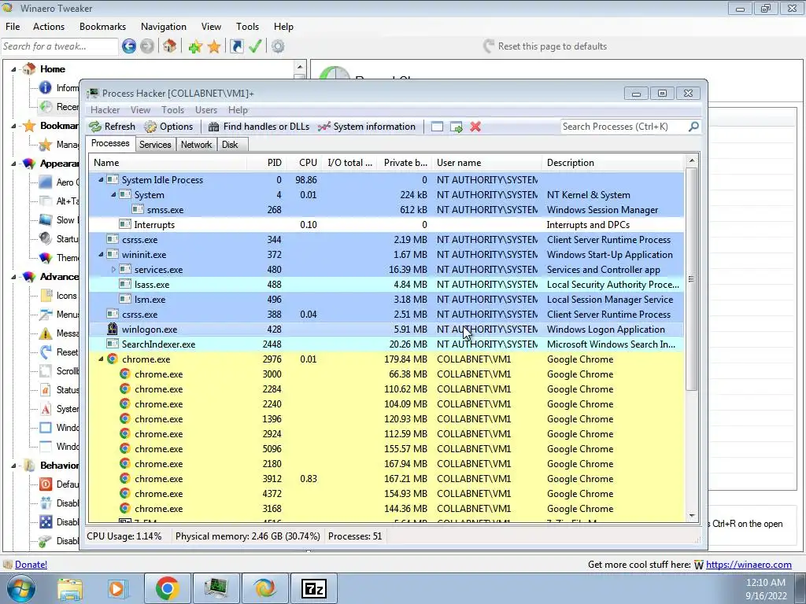Viewport: 806px width, 604px height.
Task: Click Reset this page to defaults
Action: (x=545, y=46)
